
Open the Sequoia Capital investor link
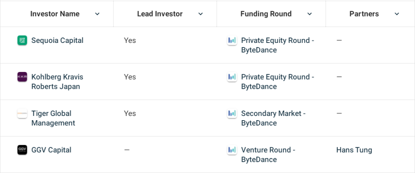[57, 41]
